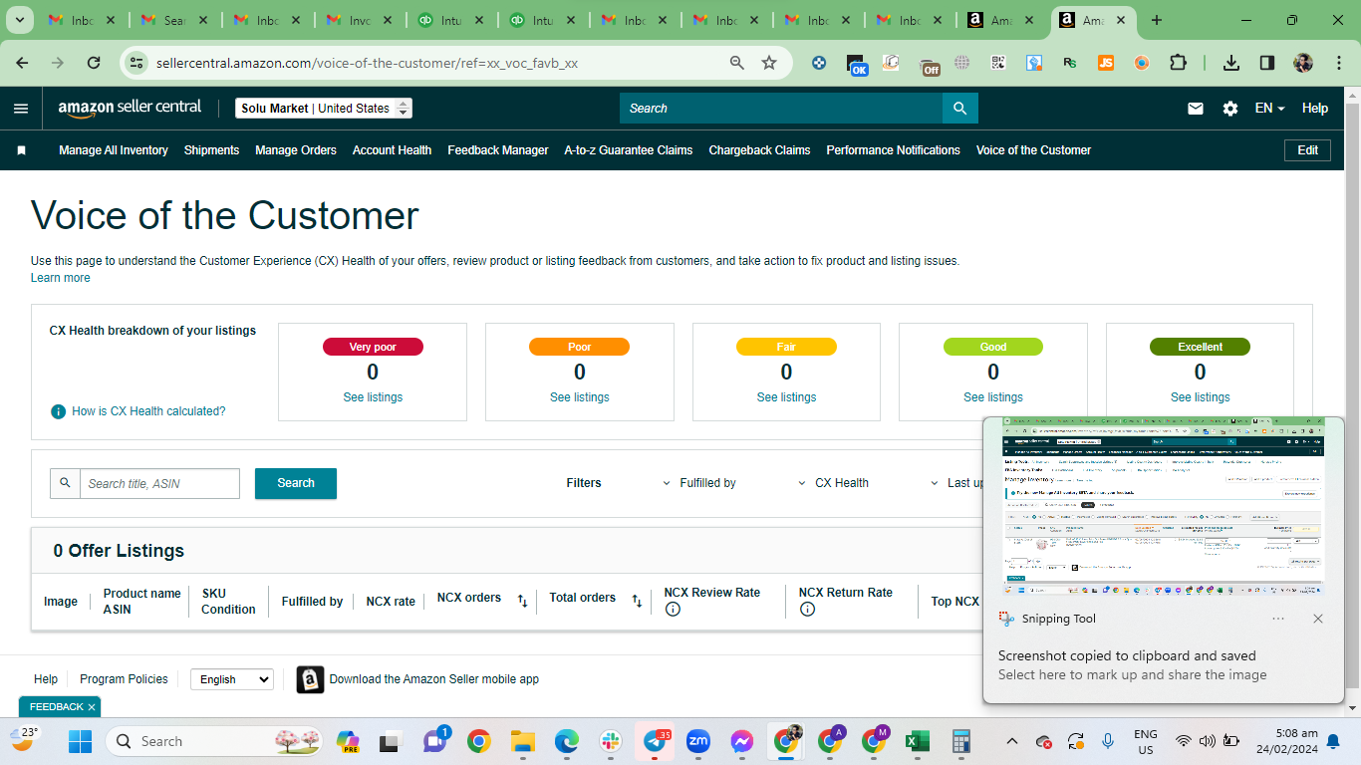1361x765 pixels.
Task: See listings under Poor
Action: coord(580,397)
